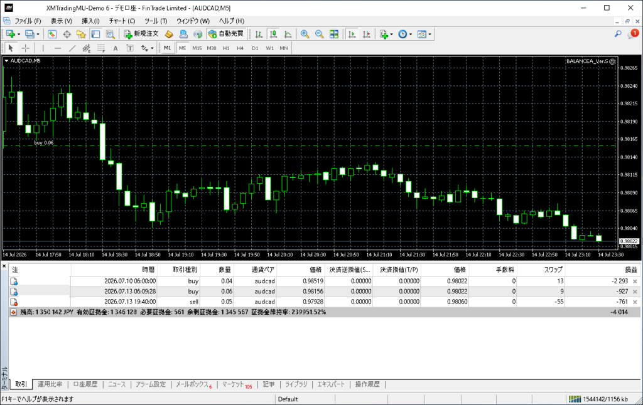Expand the periodicity clock dropdown

click(411, 34)
